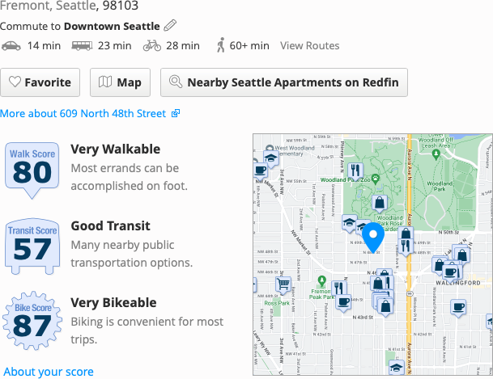Select the bus transit time icon
The height and width of the screenshot is (379, 493).
click(x=81, y=45)
